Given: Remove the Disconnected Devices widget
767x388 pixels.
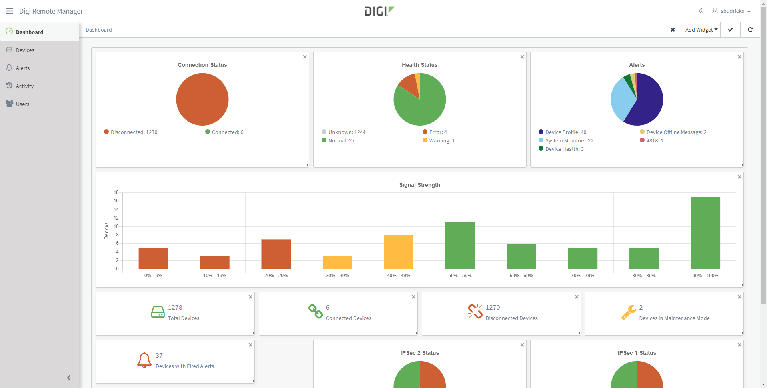Looking at the screenshot, I should tap(577, 297).
